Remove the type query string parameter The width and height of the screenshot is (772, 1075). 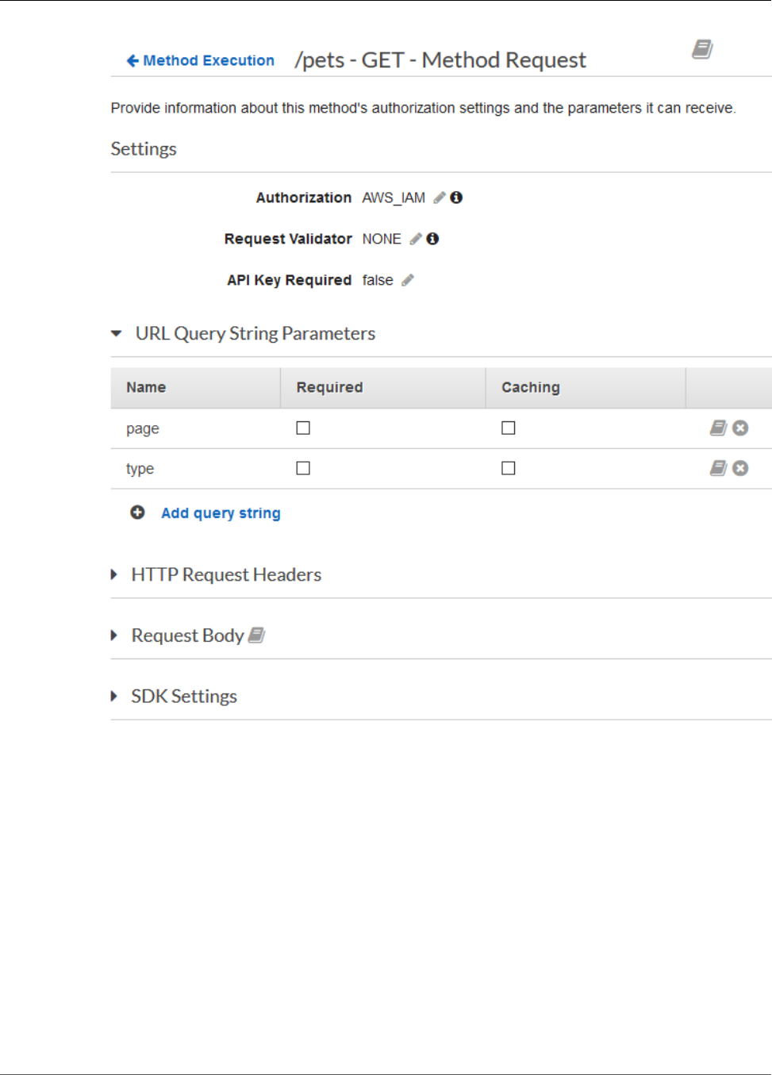[x=740, y=469]
